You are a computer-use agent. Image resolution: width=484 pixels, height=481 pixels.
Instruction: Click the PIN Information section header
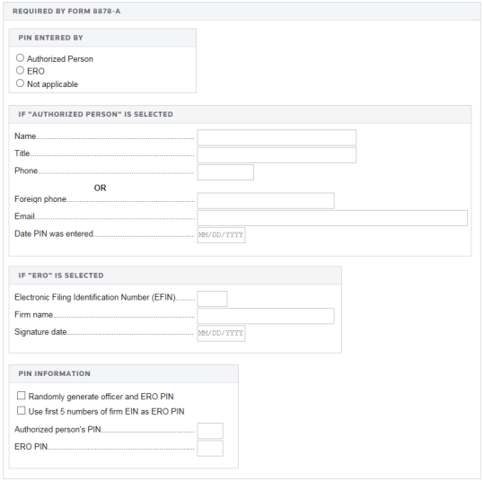click(55, 373)
